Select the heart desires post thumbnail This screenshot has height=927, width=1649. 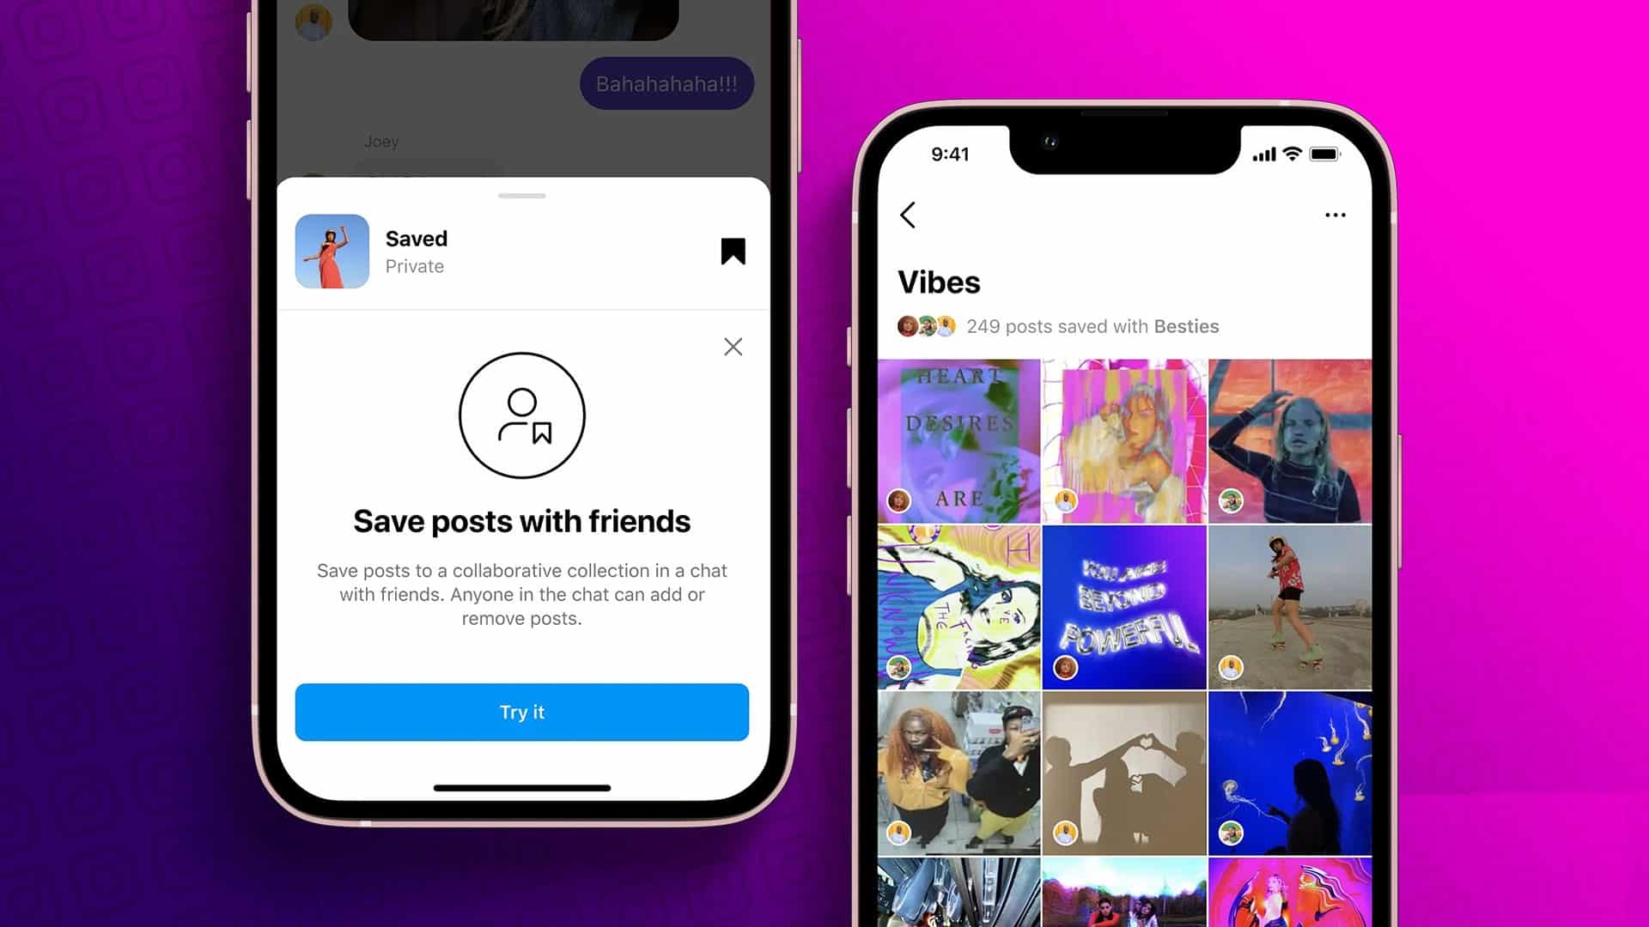pyautogui.click(x=958, y=439)
